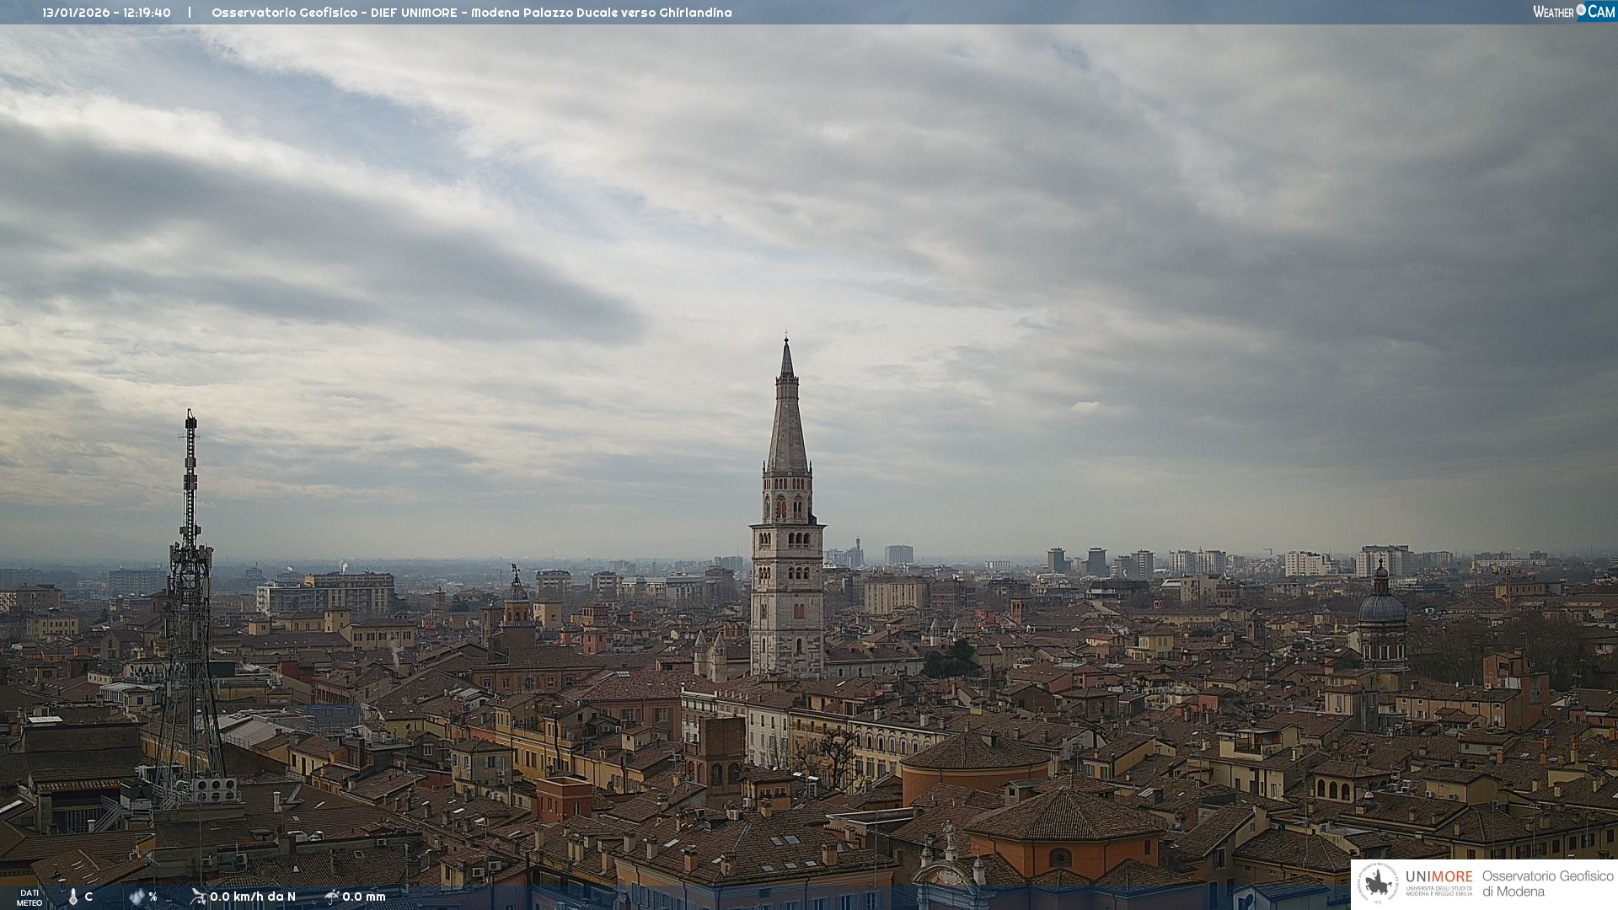The height and width of the screenshot is (910, 1618).
Task: Click the UNIMORE wordmark text
Action: [1439, 877]
